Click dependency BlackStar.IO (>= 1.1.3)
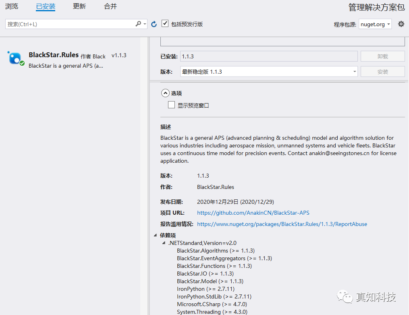 click(205, 274)
